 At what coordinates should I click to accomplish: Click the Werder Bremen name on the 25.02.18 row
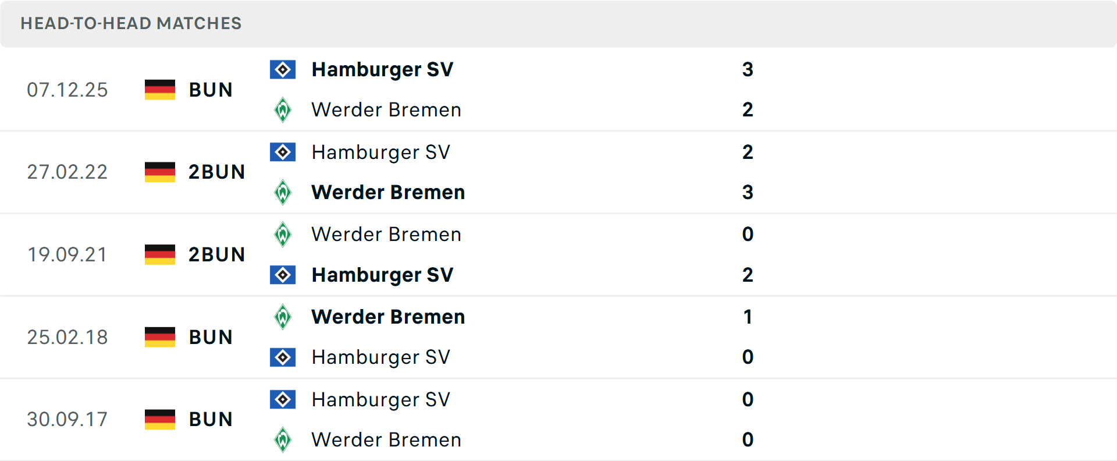click(x=388, y=317)
